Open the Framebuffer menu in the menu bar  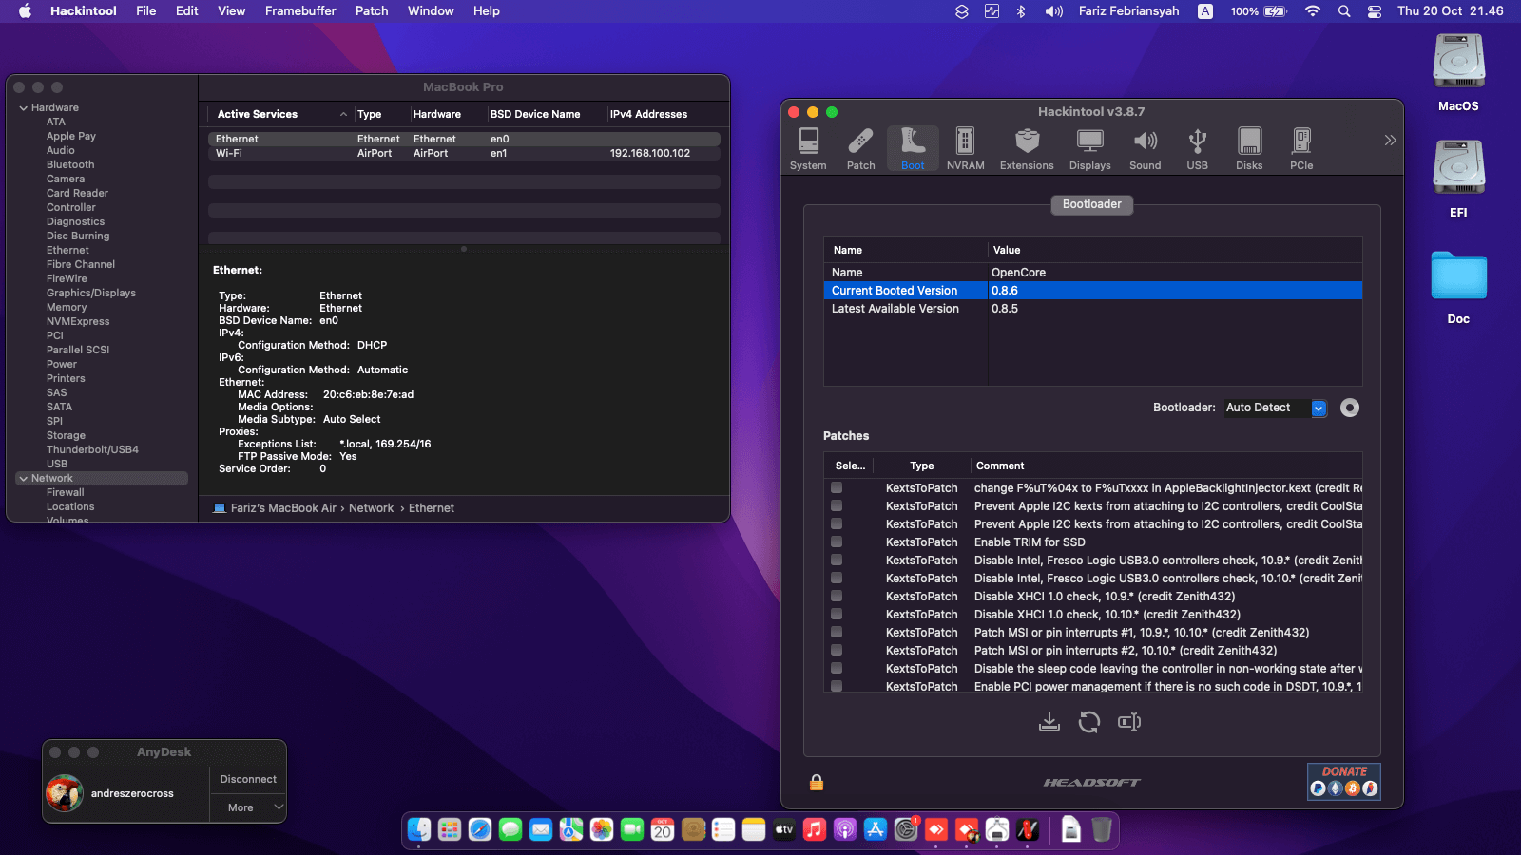point(300,11)
